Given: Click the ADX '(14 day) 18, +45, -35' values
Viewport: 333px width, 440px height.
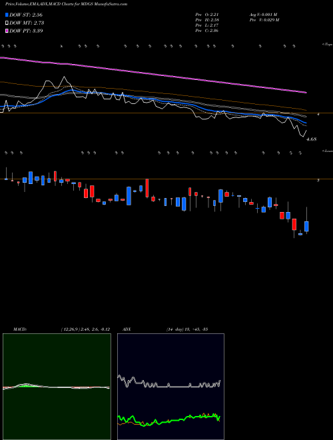Looking at the screenshot, I should pos(187,329).
